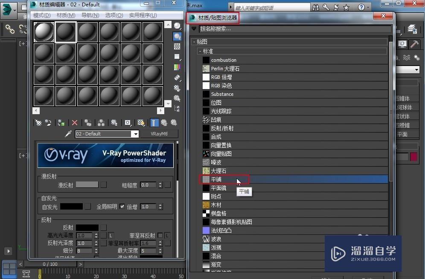This screenshot has width=425, height=279.
Task: Select the 噪波 map entry
Action: tap(295, 162)
